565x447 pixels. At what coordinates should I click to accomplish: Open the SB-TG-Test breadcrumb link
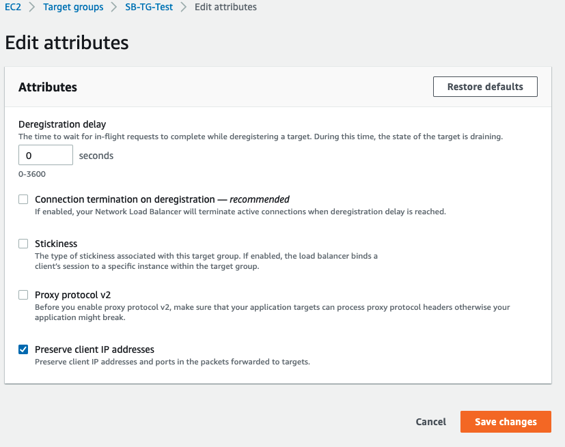149,8
